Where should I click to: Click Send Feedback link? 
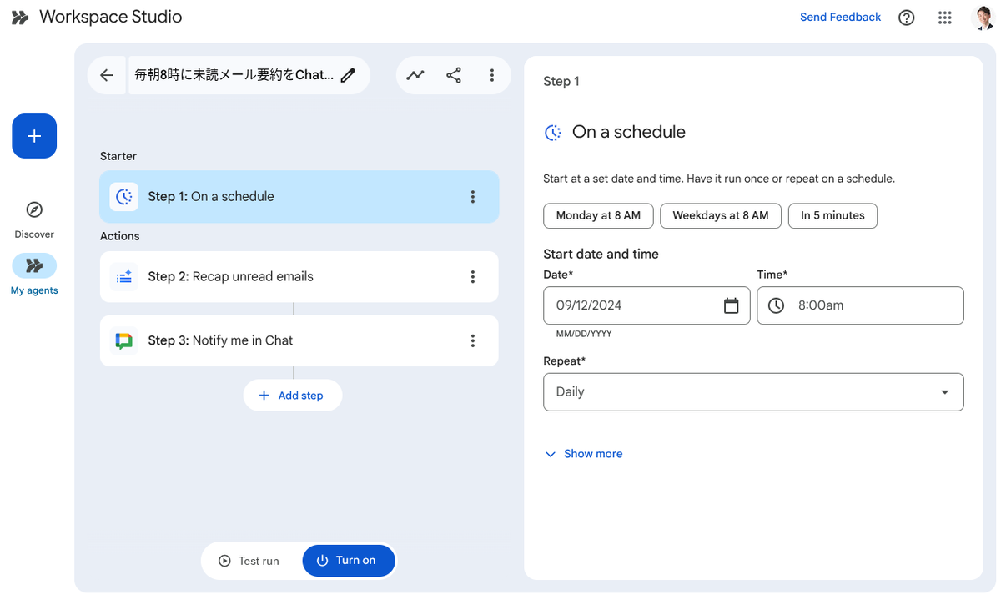coord(840,18)
